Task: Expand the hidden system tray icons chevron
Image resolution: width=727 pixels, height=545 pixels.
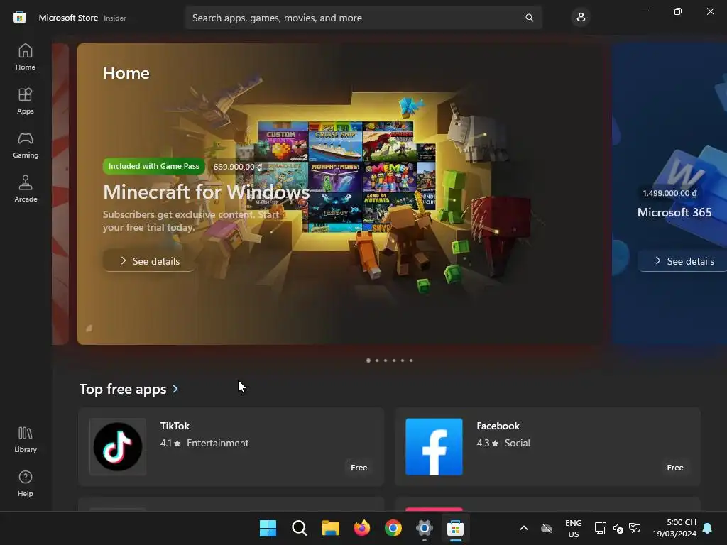Action: tap(524, 528)
